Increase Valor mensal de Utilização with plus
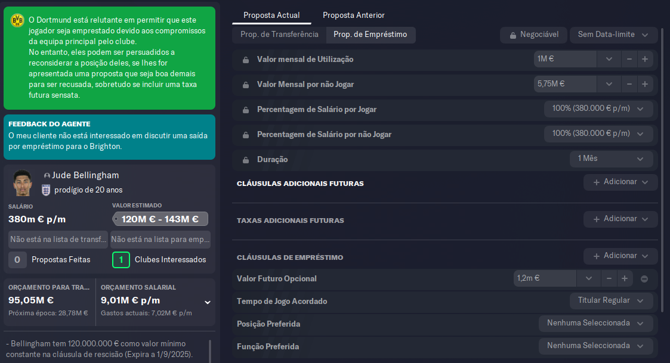 (645, 60)
